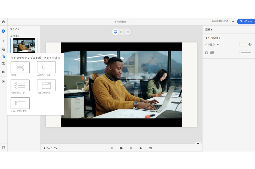Add a ボタン component from the popup
Viewport: 255px width, 169px height.
[x=20, y=67]
